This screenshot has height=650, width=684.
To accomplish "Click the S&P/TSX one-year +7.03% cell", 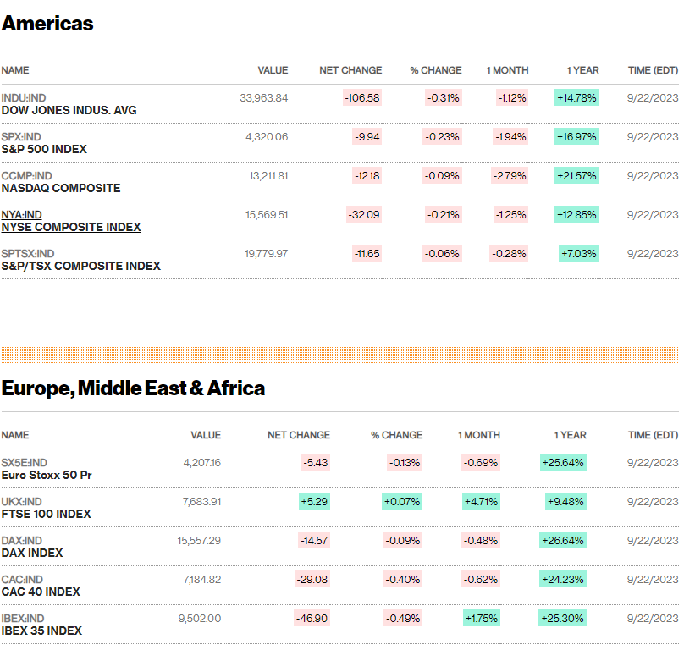I will (x=579, y=253).
